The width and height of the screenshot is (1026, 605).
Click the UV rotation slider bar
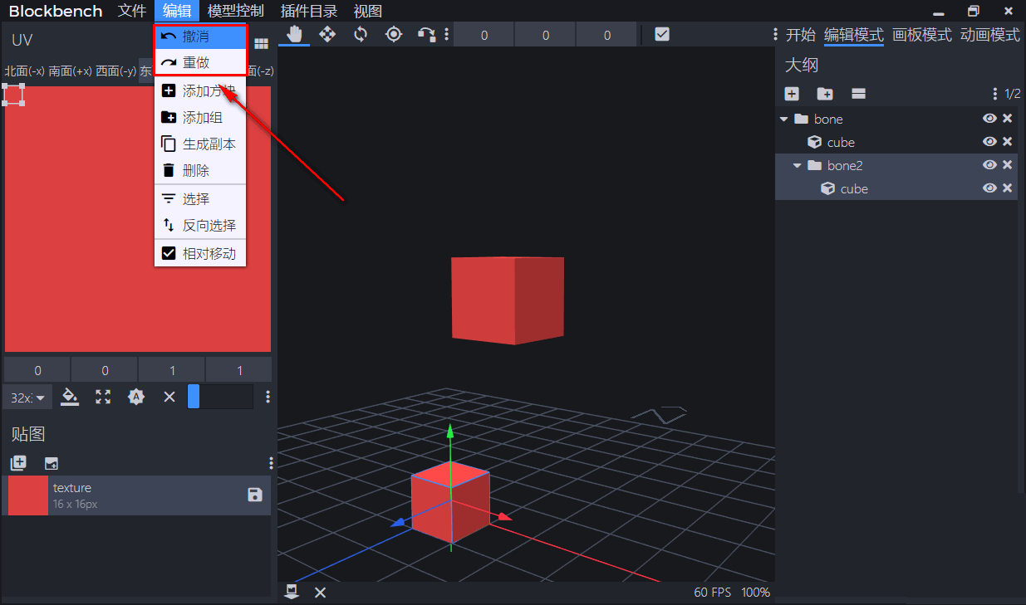pos(220,397)
